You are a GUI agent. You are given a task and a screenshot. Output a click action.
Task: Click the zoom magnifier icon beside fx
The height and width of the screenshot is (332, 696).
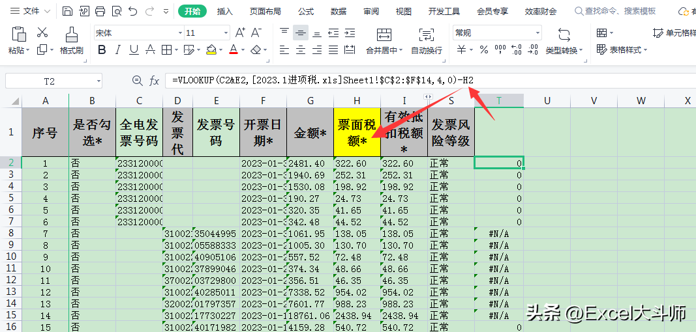tap(138, 81)
